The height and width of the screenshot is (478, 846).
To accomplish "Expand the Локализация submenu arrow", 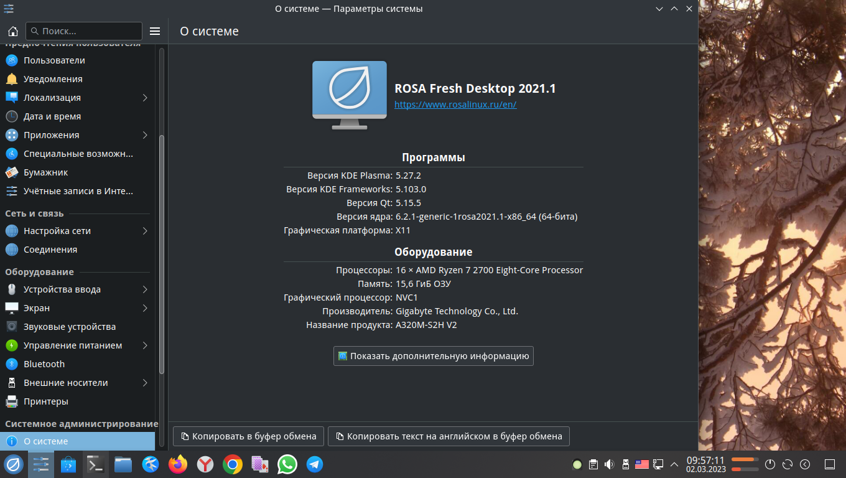I will [x=145, y=98].
